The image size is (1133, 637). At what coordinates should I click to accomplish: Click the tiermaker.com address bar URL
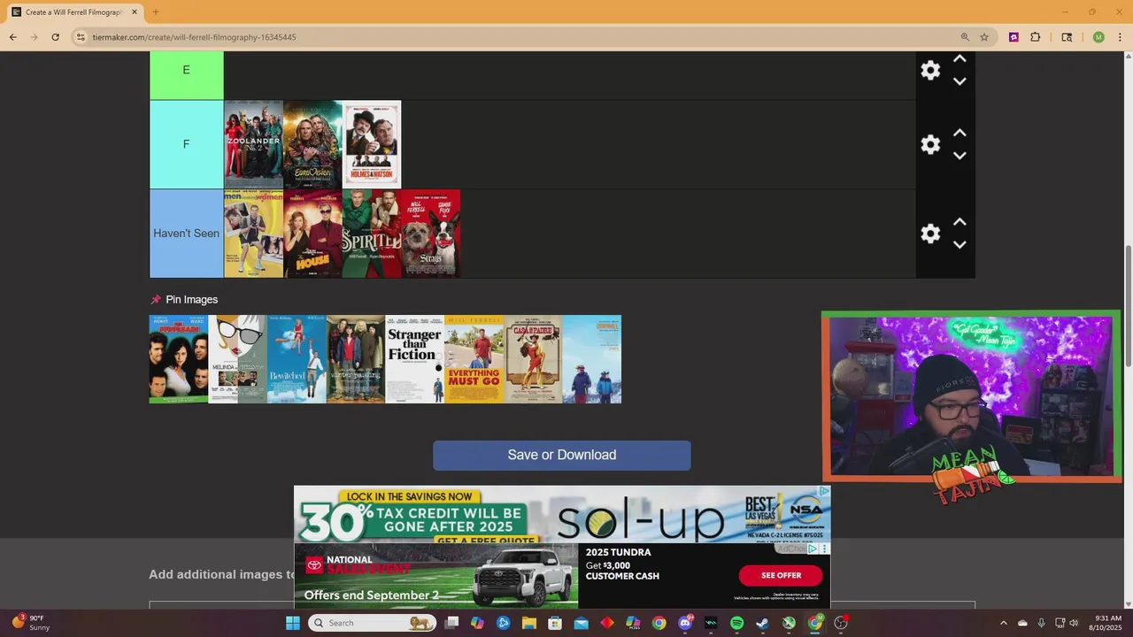click(194, 37)
